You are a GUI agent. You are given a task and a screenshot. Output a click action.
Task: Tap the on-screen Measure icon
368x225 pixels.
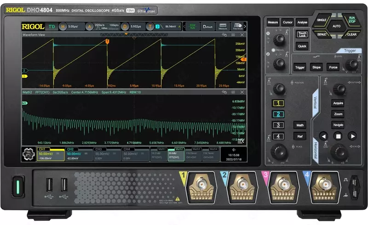(x=223, y=27)
